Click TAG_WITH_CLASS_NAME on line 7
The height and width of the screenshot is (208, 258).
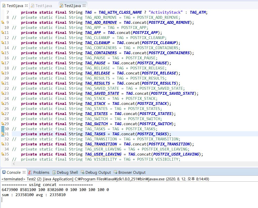pyautogui.click(x=120, y=12)
